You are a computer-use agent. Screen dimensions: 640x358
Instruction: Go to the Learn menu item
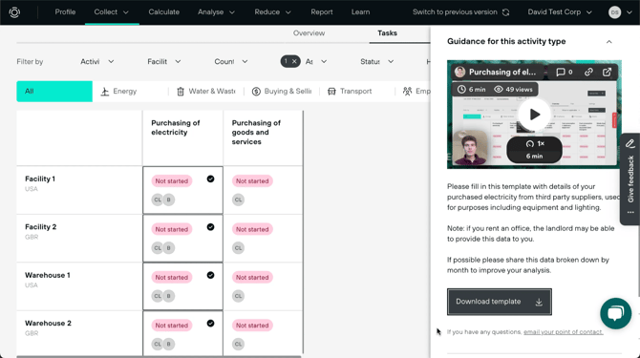361,12
